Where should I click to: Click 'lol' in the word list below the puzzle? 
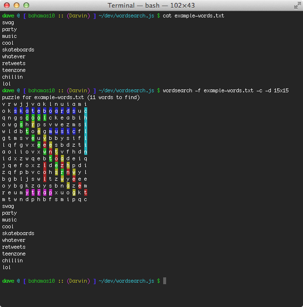6,267
